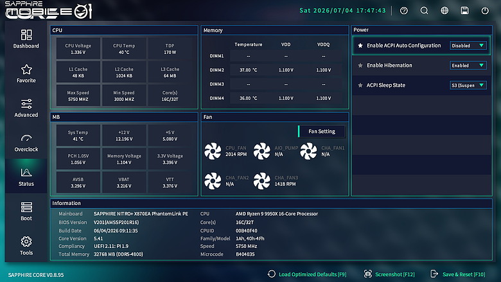
Task: Click the CPU Voltage 1.336 V tile
Action: click(x=78, y=49)
